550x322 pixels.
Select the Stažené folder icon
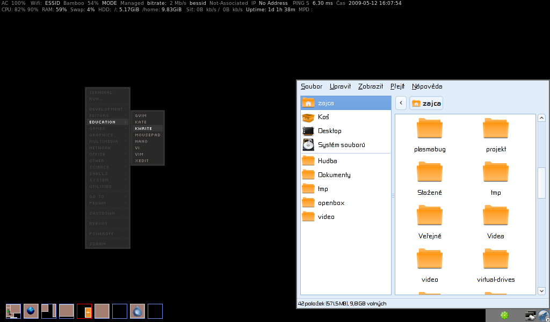tap(429, 172)
